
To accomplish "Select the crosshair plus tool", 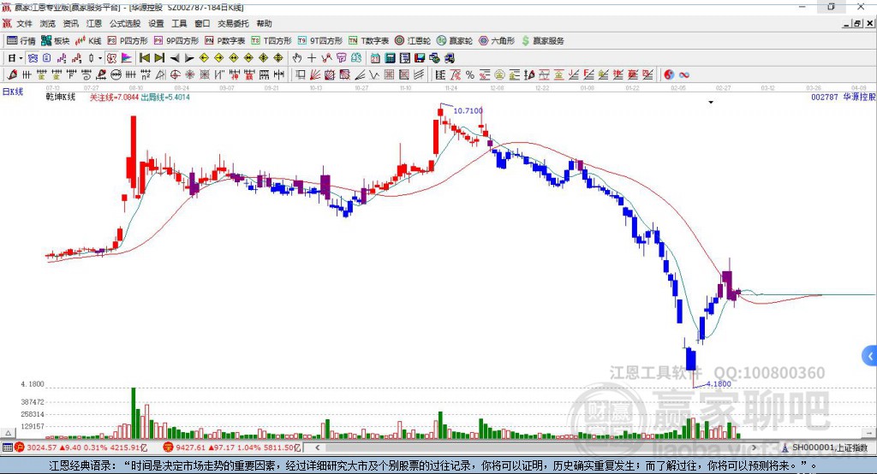I will (x=312, y=58).
